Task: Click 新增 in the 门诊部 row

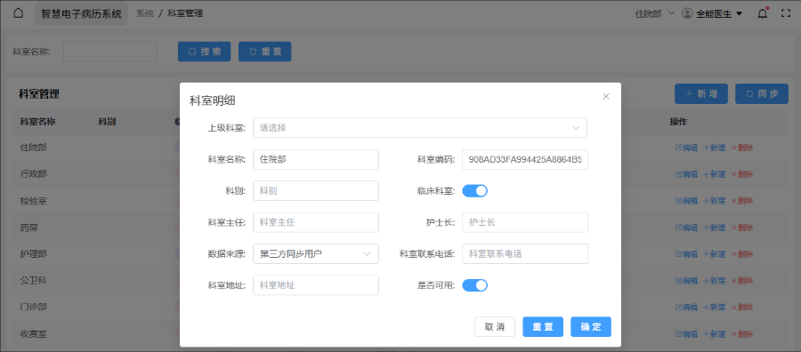Action: [x=714, y=307]
